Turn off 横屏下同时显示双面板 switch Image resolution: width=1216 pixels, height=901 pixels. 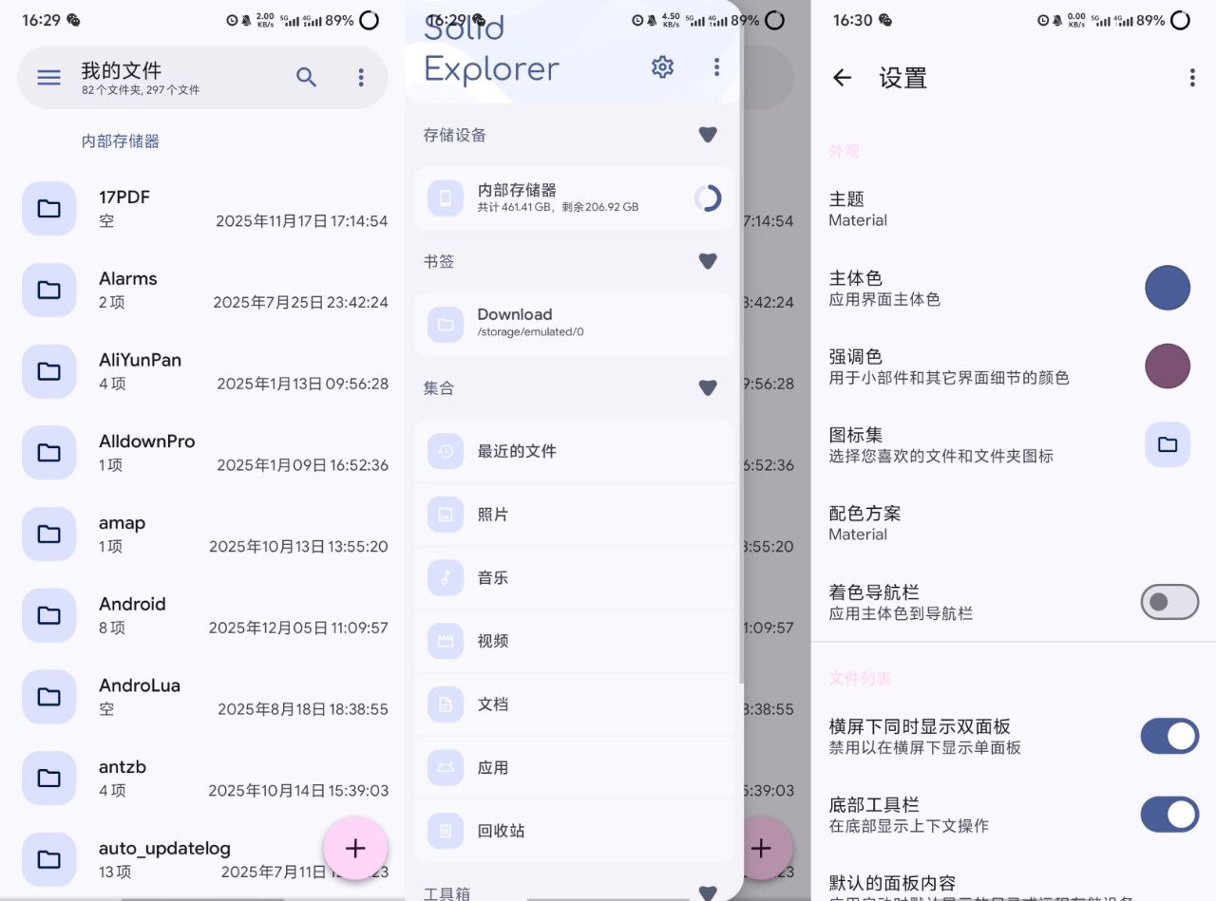pos(1168,736)
